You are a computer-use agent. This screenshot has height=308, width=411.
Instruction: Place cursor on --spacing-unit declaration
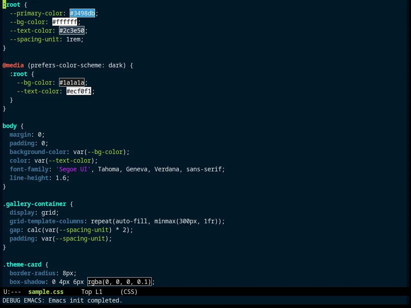point(34,39)
